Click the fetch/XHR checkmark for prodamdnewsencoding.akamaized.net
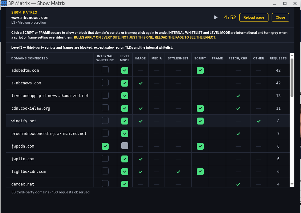The width and height of the screenshot is (301, 213). [x=238, y=134]
